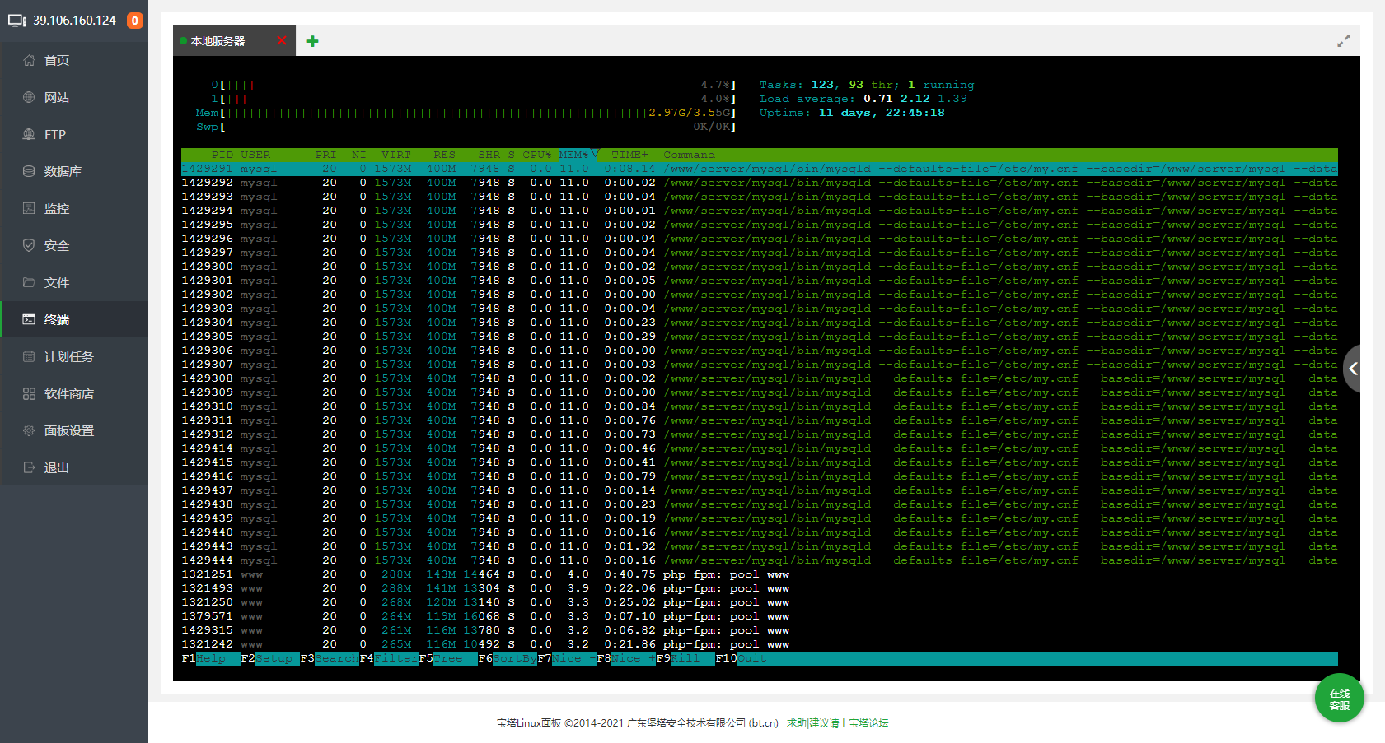This screenshot has height=743, width=1385.
Task: Sort by MEM% column header
Action: tap(574, 155)
